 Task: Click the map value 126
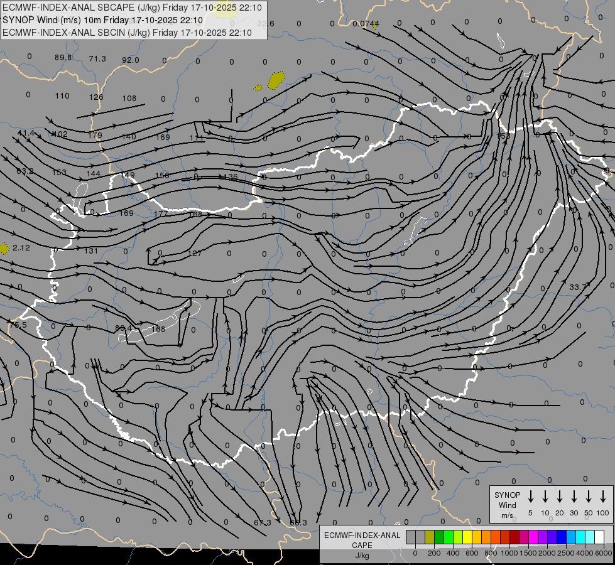[96, 97]
